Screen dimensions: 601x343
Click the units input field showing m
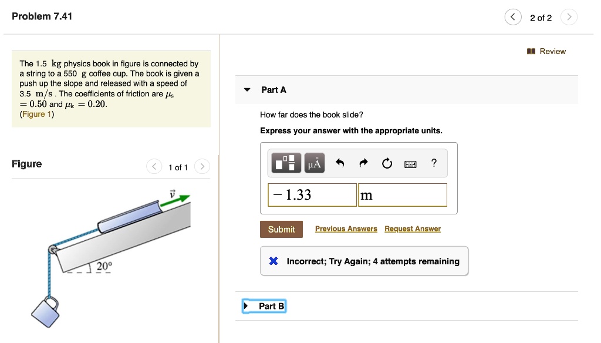pos(402,194)
